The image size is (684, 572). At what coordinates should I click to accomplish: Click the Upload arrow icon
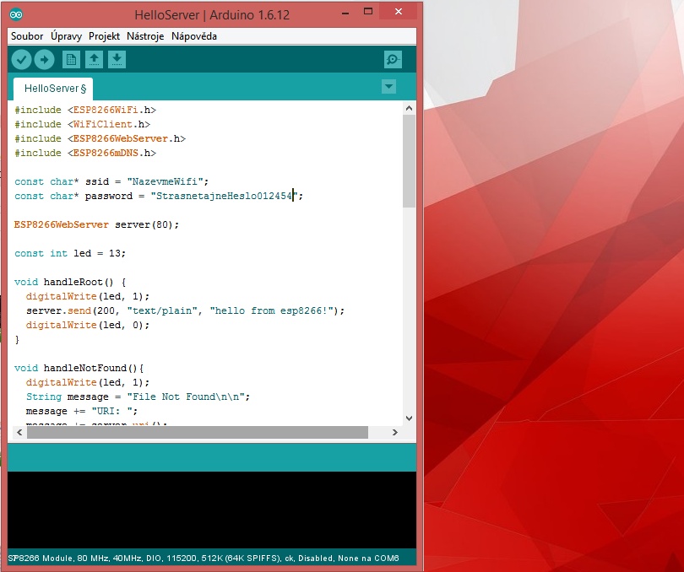pos(44,59)
